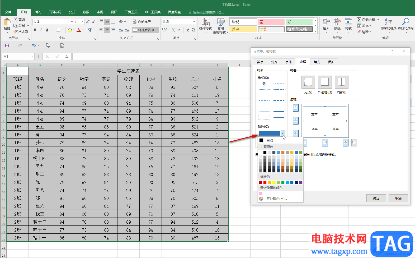Toggle right border button in dialog

345,143
